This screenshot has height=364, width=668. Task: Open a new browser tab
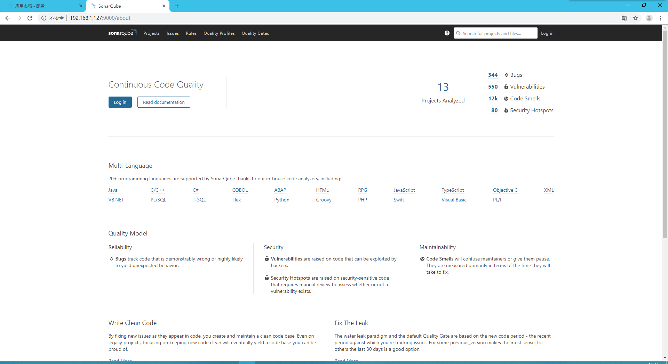tap(177, 6)
